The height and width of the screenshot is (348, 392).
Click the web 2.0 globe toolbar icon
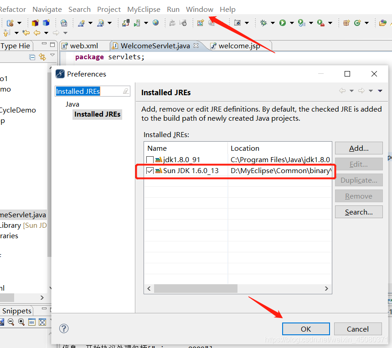64,23
